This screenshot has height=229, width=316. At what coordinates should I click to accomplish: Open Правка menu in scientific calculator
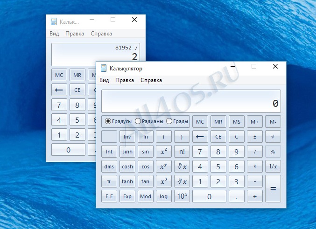click(x=125, y=80)
